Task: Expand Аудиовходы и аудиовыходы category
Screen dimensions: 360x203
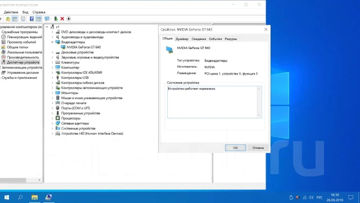Action: click(52, 37)
